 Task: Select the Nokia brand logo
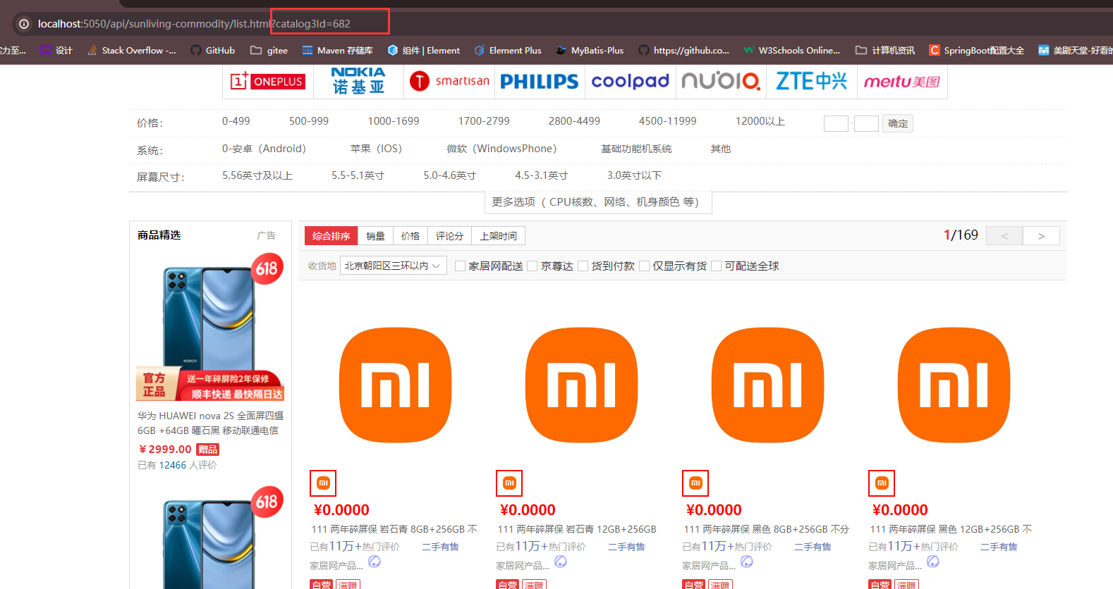click(358, 82)
